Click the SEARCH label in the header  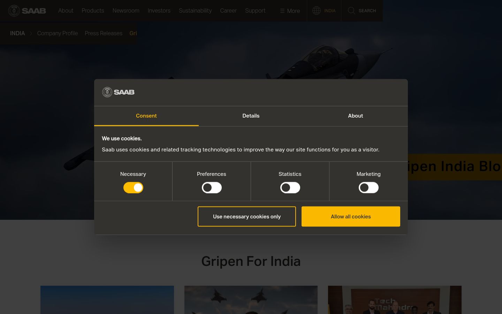click(x=367, y=11)
